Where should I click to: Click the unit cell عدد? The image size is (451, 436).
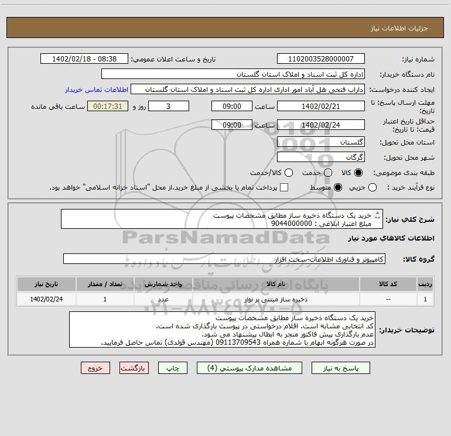(x=163, y=300)
